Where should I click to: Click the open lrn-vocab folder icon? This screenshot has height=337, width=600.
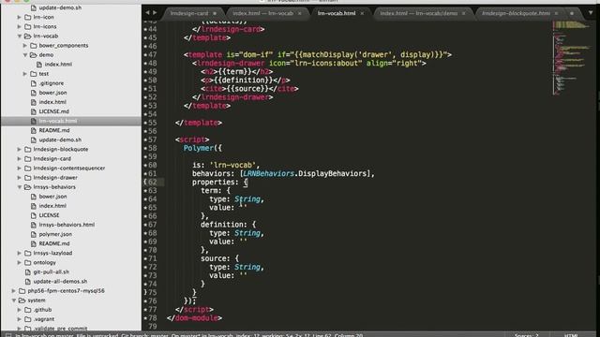tap(27, 36)
